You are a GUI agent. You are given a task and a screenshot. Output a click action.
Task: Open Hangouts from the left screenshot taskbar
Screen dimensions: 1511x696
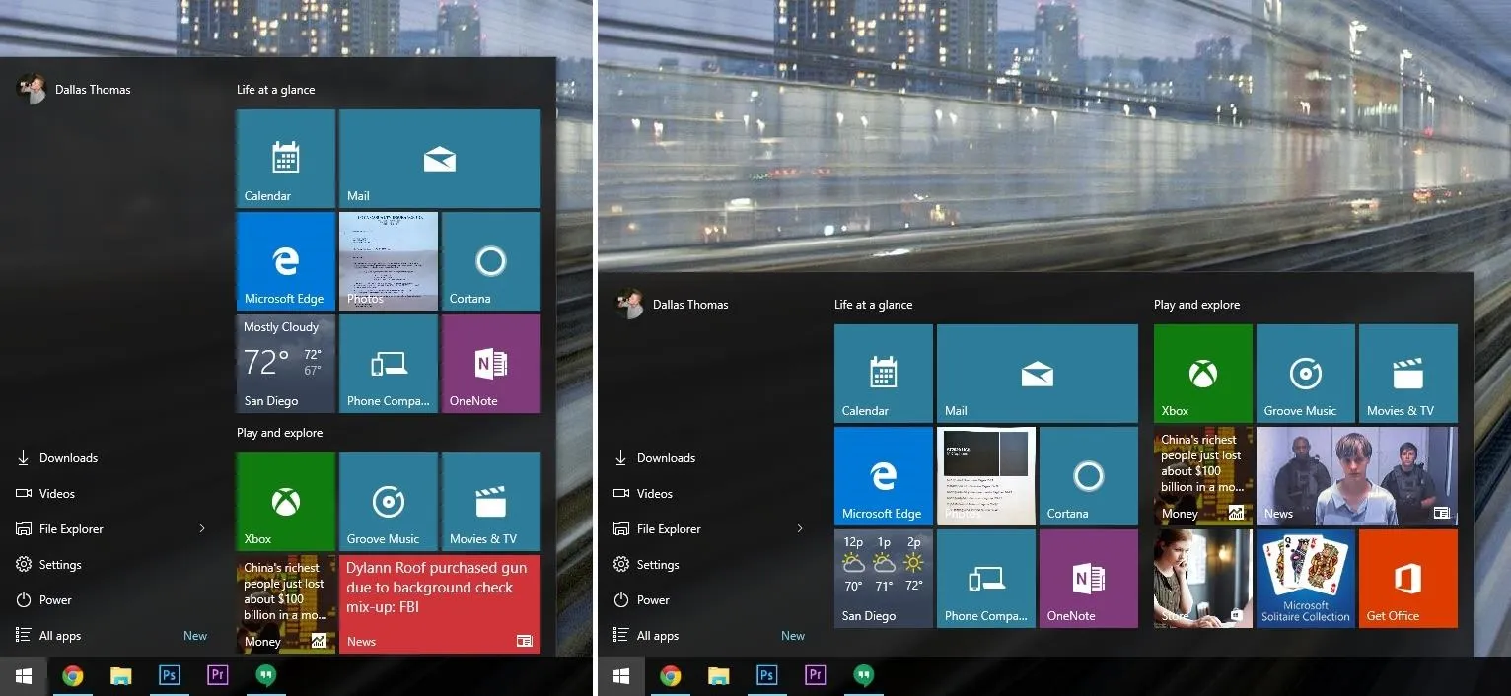pyautogui.click(x=265, y=676)
